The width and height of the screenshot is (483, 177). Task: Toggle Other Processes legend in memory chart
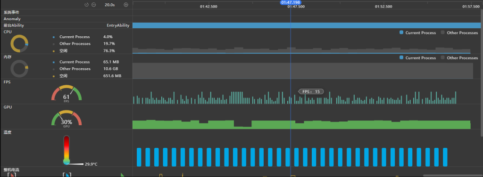pyautogui.click(x=459, y=58)
